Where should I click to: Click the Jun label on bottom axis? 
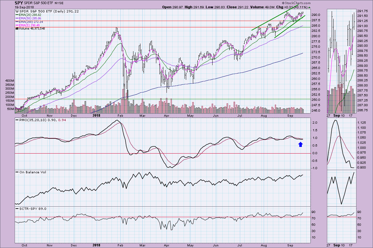point(216,245)
